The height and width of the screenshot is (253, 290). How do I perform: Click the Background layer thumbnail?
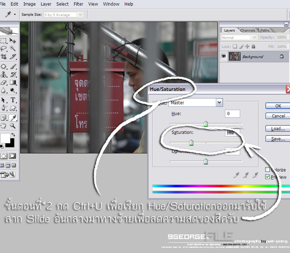(x=234, y=57)
